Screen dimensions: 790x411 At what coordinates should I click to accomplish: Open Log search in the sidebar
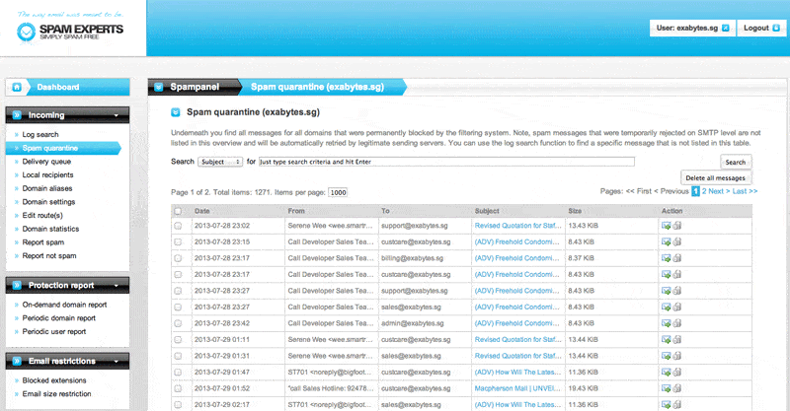tap(40, 134)
